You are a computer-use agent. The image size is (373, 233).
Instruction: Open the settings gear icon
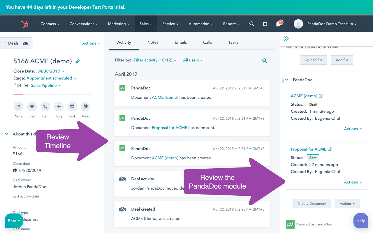tap(265, 24)
